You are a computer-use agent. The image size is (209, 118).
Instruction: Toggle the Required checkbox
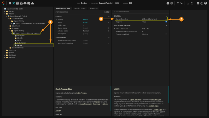point(166,22)
